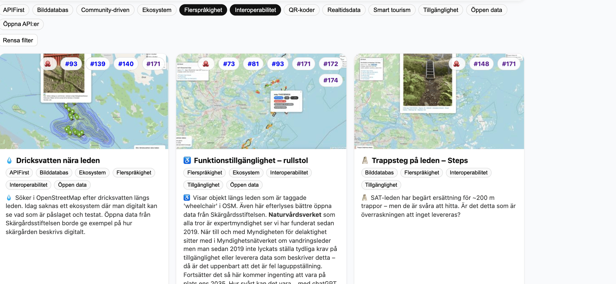Click the water drop icon beside Dricksvatten title
The height and width of the screenshot is (284, 616).
point(9,160)
